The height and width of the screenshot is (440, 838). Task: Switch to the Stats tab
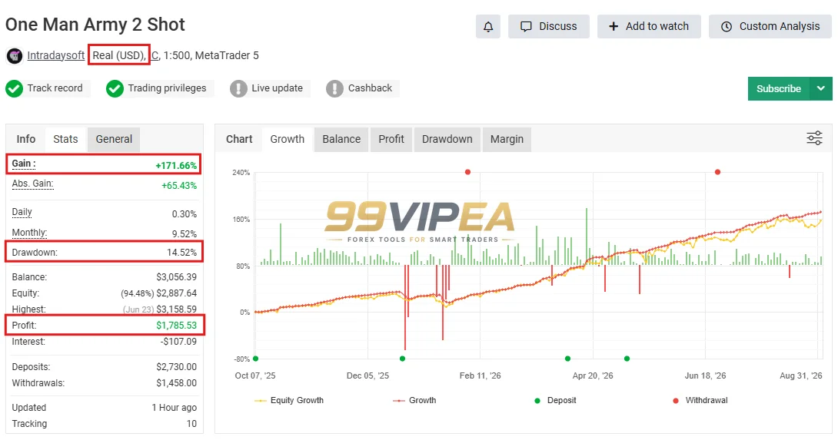pos(65,139)
